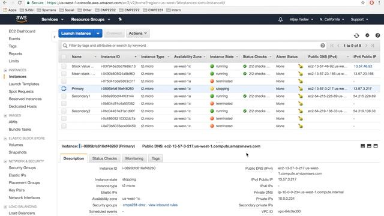Set details pane to small layout icon

pyautogui.click(x=362, y=146)
